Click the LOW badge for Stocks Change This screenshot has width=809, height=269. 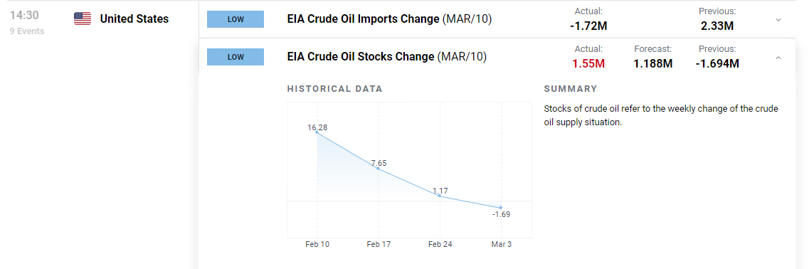click(x=236, y=57)
